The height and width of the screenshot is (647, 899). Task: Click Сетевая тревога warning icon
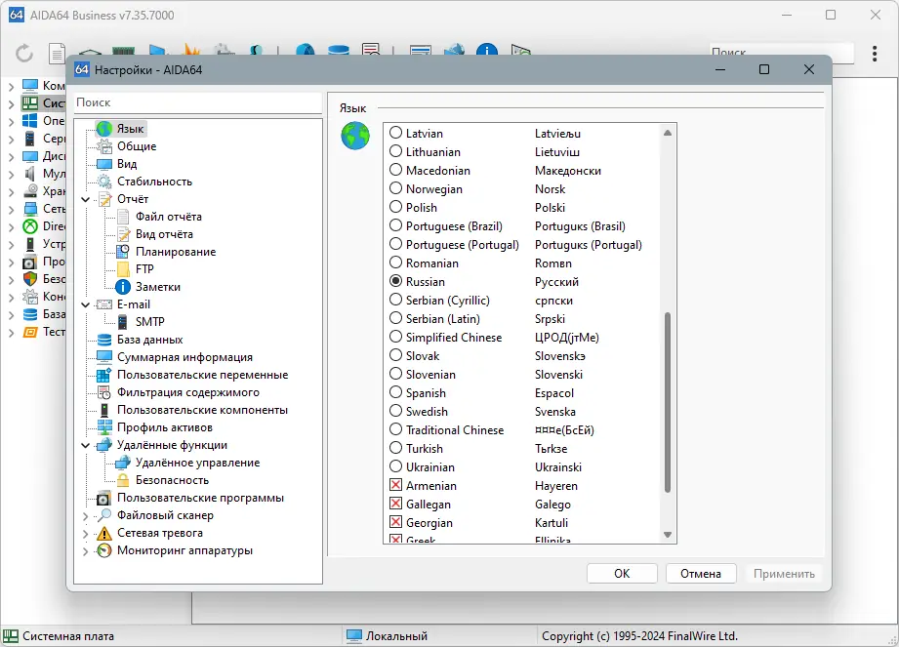pyautogui.click(x=103, y=533)
